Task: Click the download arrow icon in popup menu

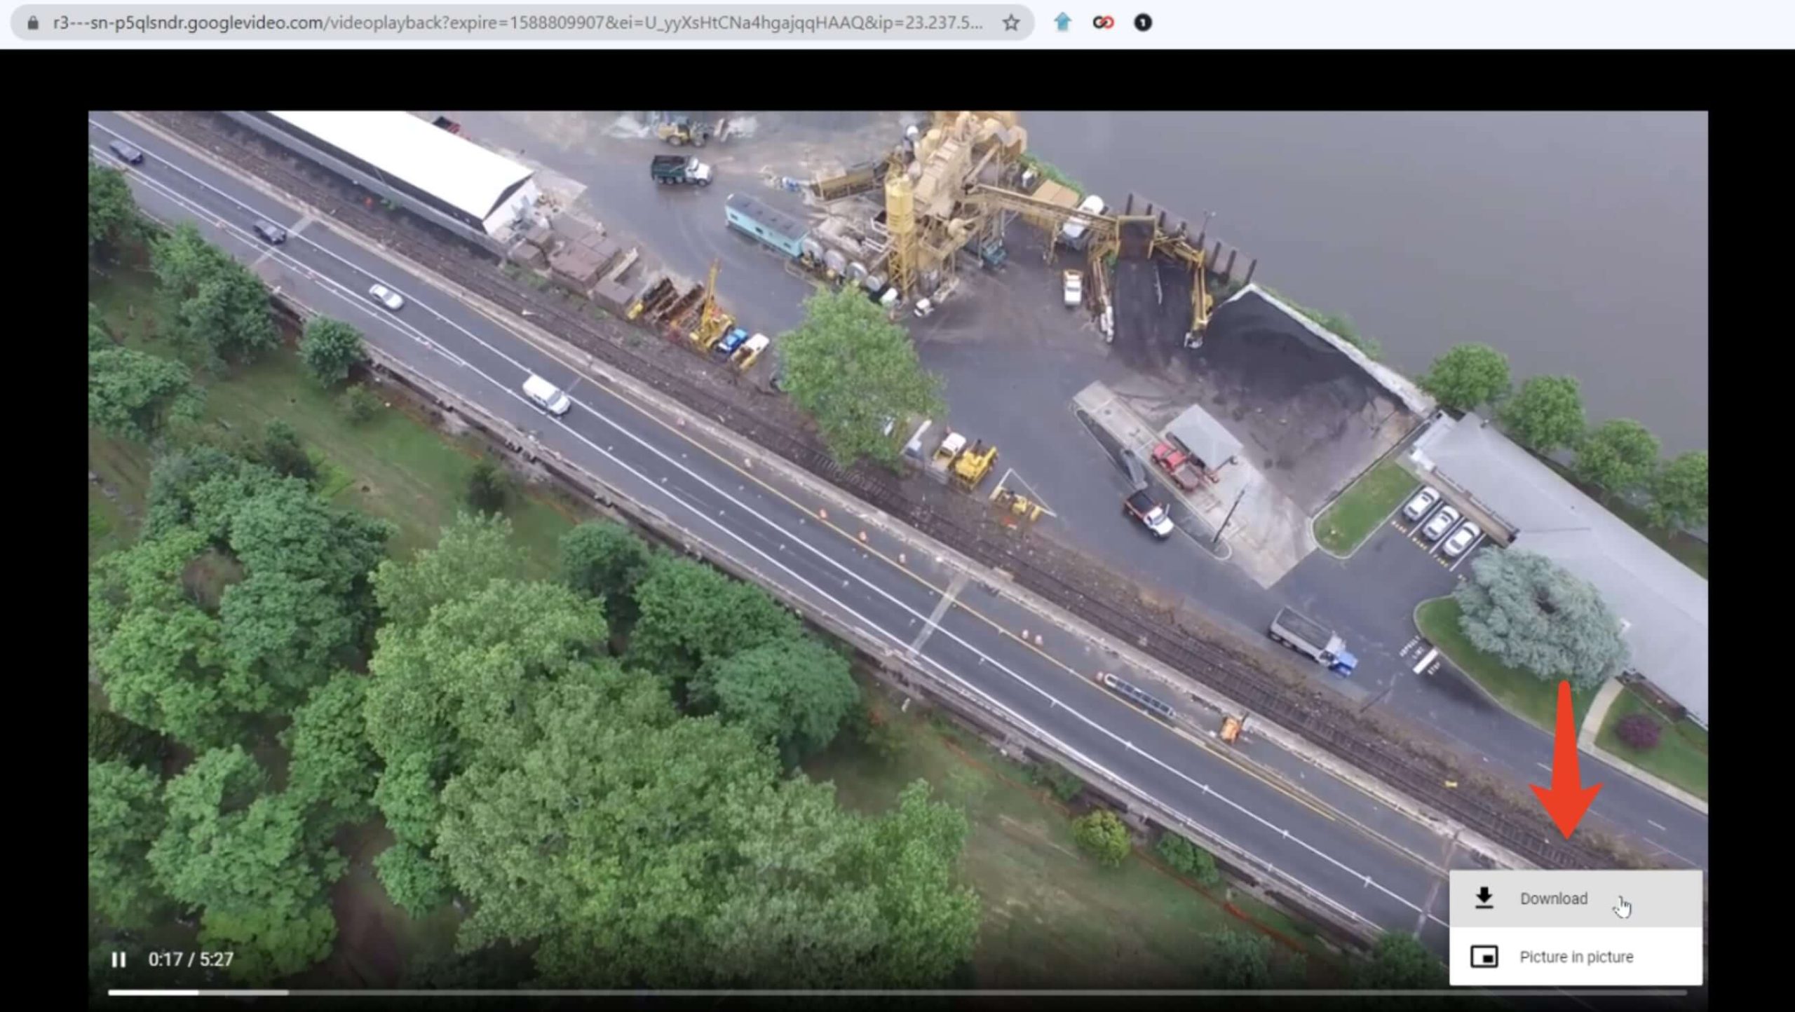Action: click(1484, 898)
